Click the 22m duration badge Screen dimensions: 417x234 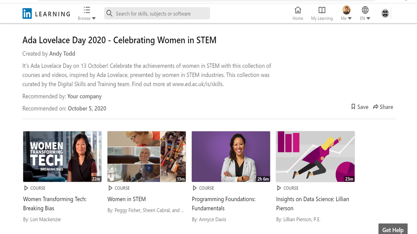pyautogui.click(x=96, y=179)
